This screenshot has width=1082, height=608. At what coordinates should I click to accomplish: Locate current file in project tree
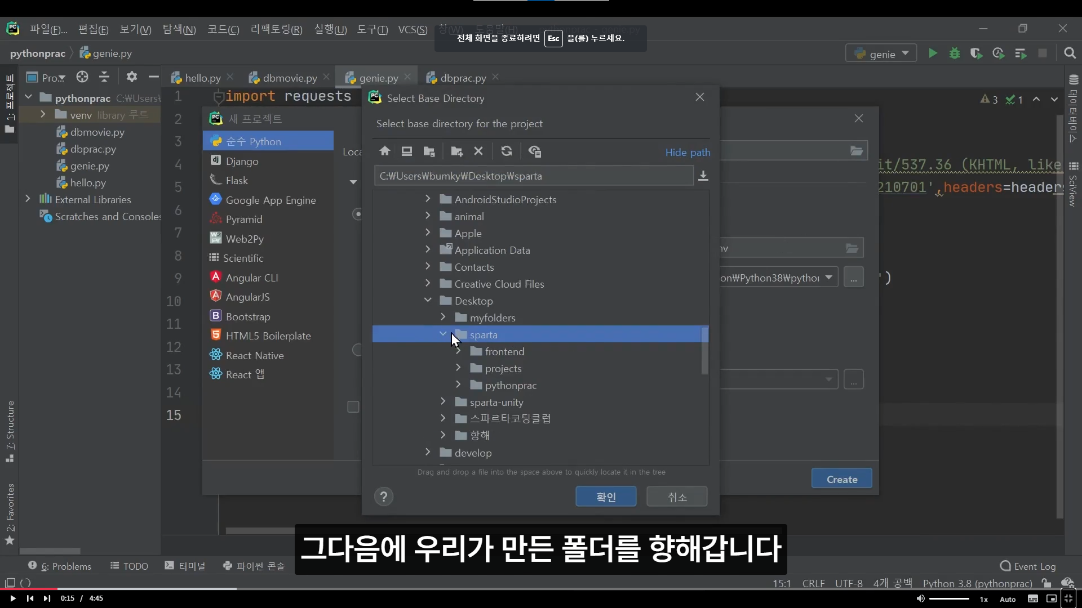(82, 77)
